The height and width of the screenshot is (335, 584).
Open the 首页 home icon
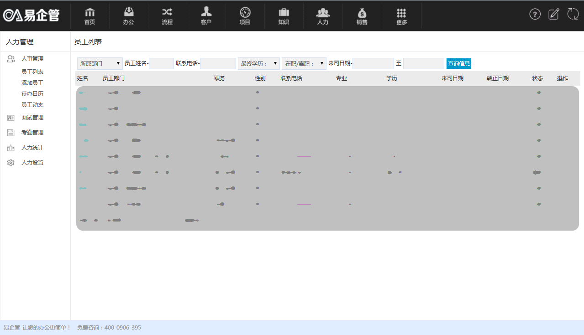click(89, 14)
